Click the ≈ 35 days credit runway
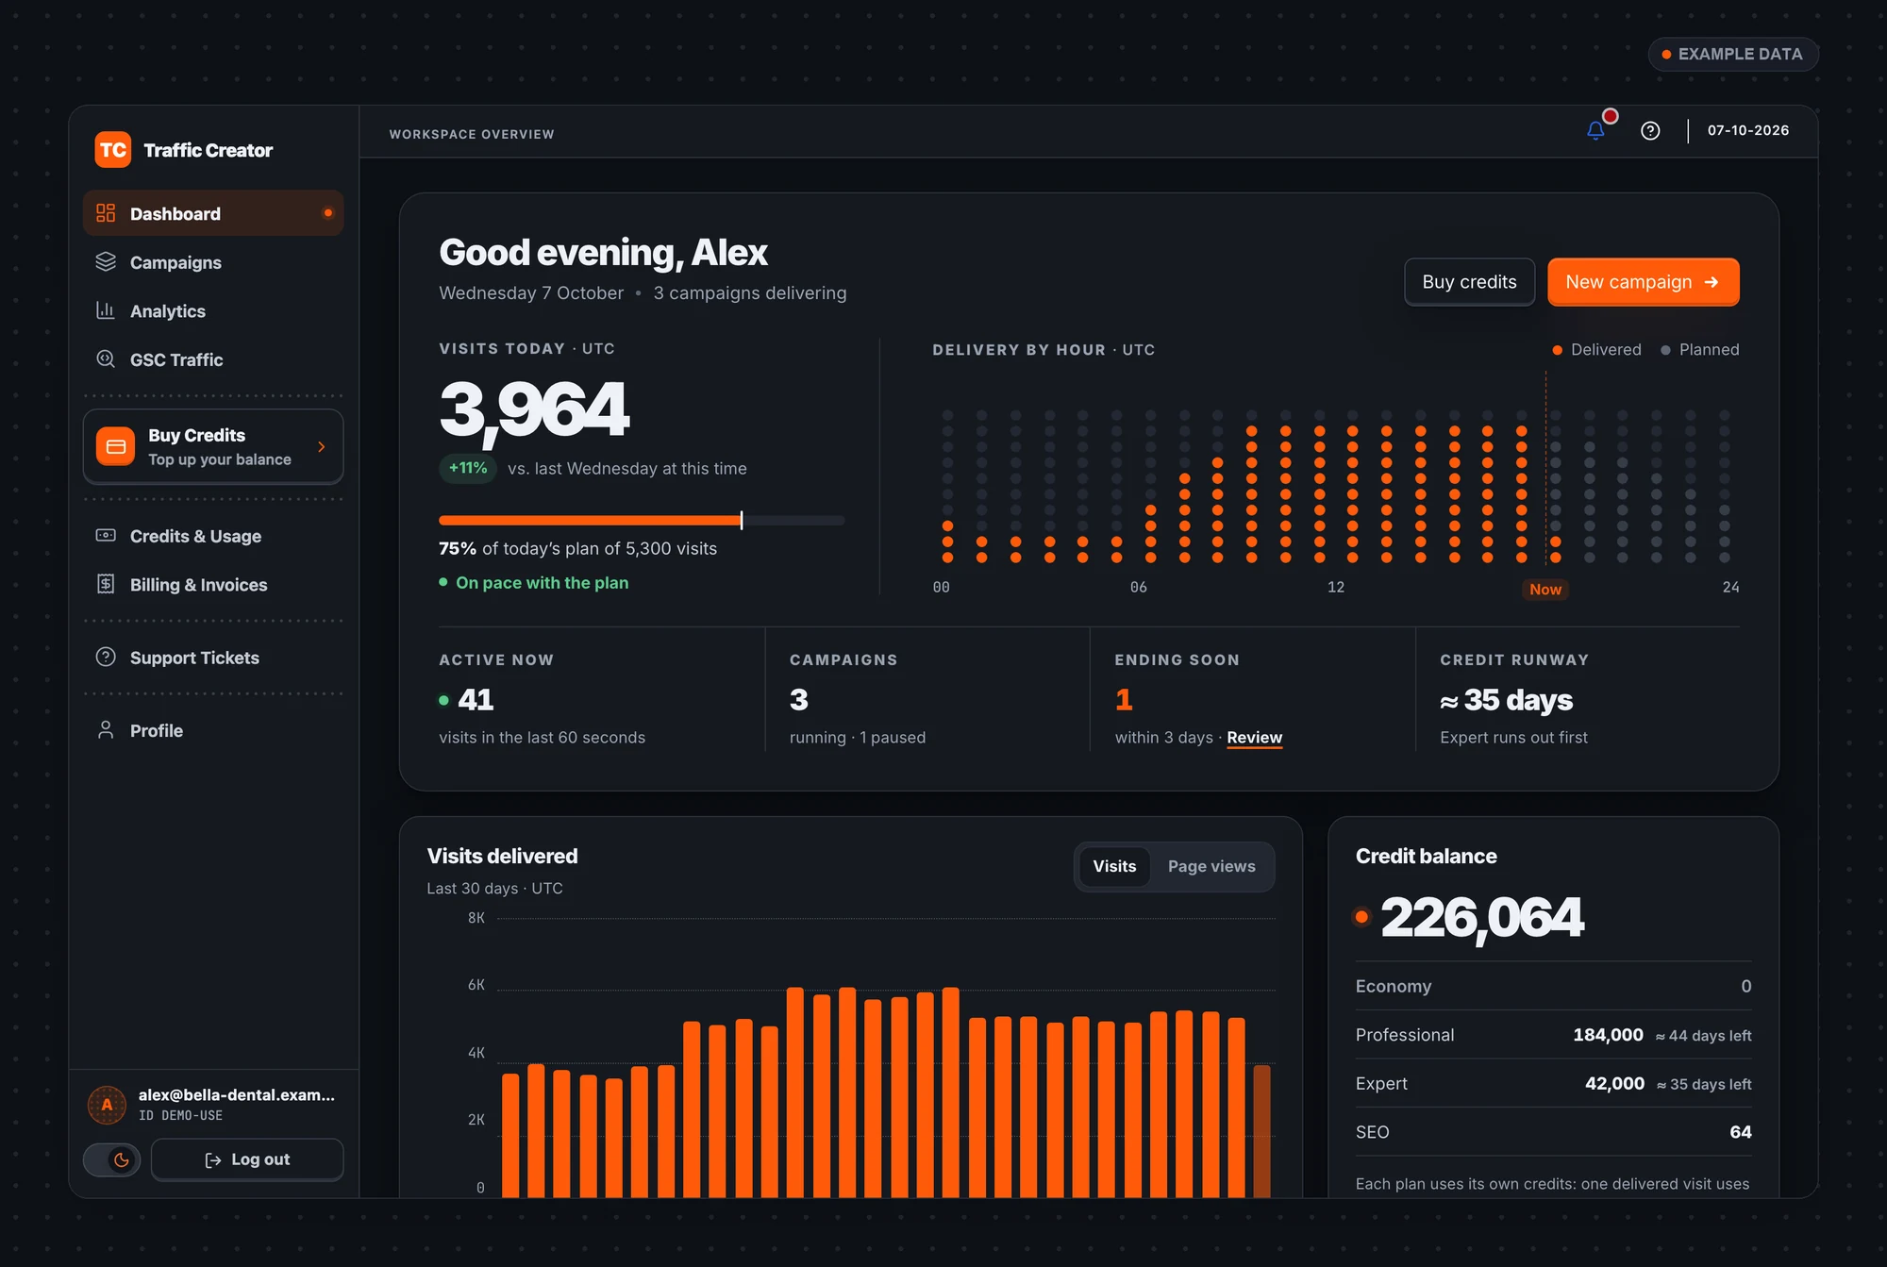The width and height of the screenshot is (1887, 1267). [1507, 700]
